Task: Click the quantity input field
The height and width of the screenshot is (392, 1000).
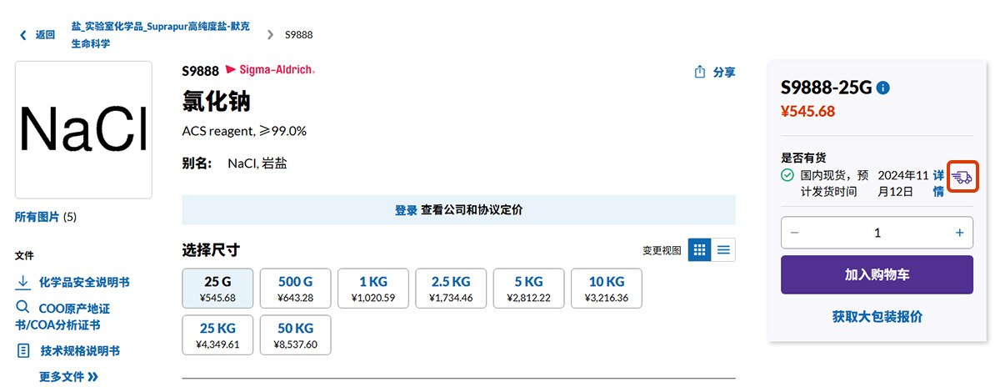Action: coord(877,233)
